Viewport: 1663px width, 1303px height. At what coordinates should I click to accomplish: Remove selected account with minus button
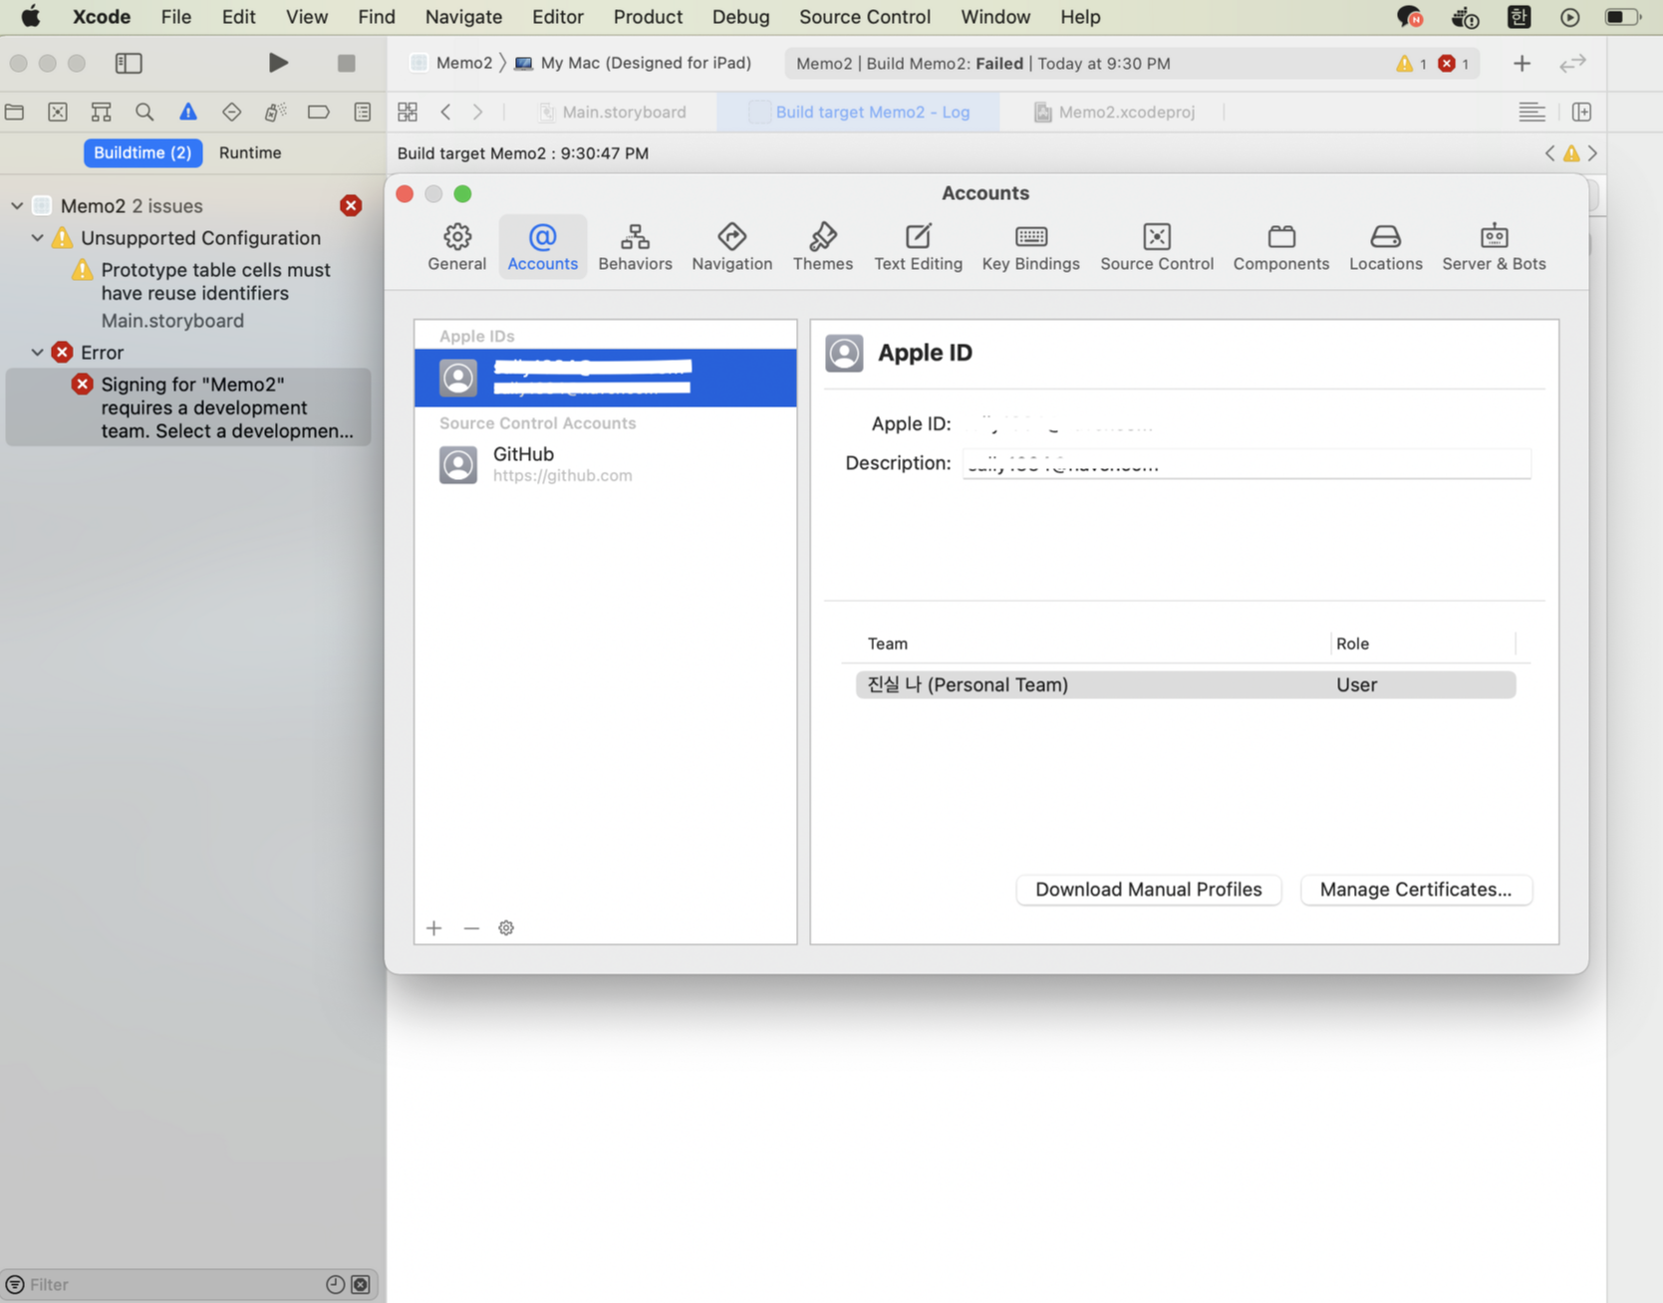click(x=471, y=927)
